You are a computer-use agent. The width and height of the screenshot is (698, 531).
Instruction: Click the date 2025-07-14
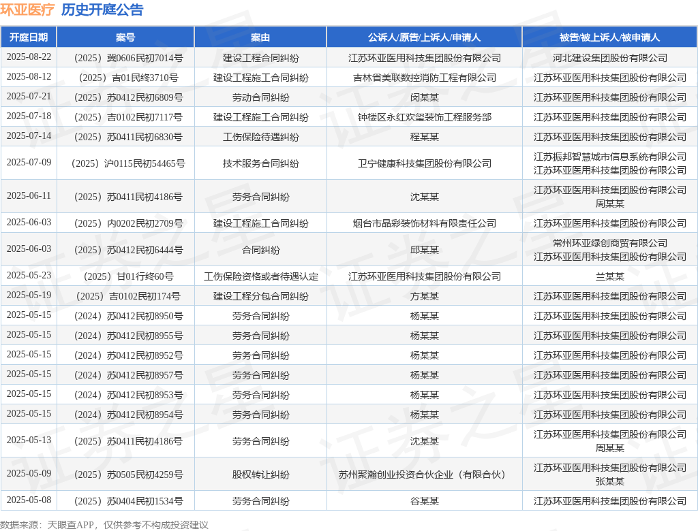click(x=29, y=136)
